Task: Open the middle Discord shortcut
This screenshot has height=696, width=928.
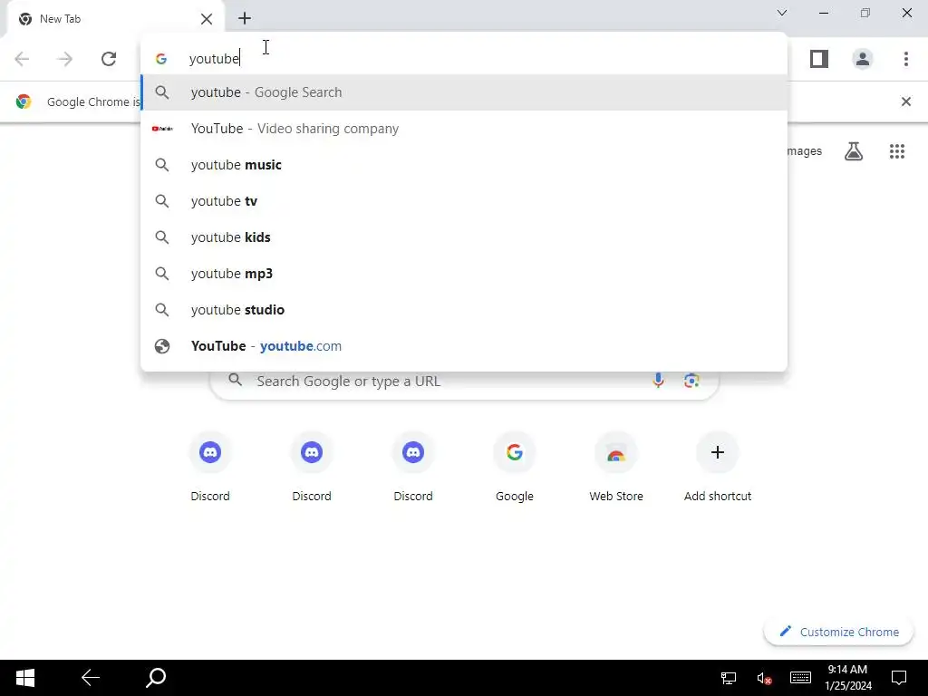Action: [x=312, y=468]
